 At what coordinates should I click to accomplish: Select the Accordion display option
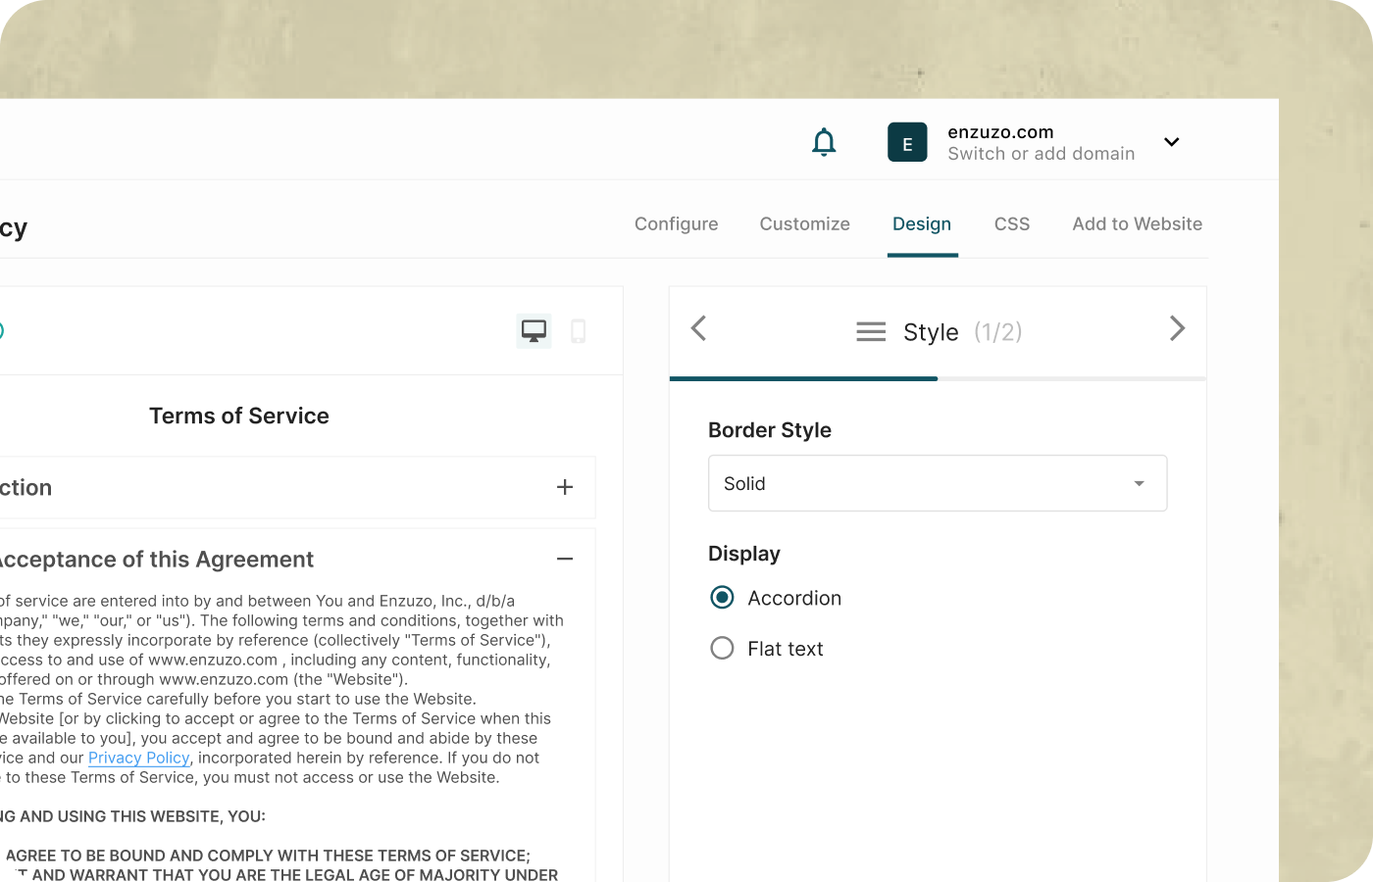(x=722, y=598)
